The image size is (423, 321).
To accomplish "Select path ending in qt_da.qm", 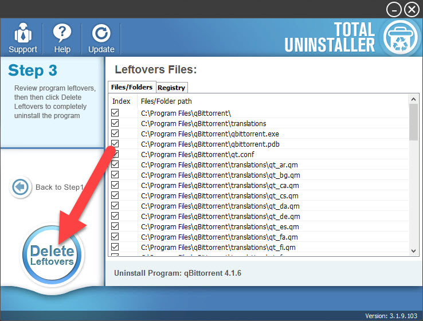I will tap(220, 206).
